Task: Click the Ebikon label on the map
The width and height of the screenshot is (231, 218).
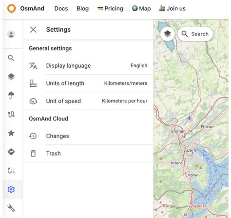Action: click(x=207, y=127)
